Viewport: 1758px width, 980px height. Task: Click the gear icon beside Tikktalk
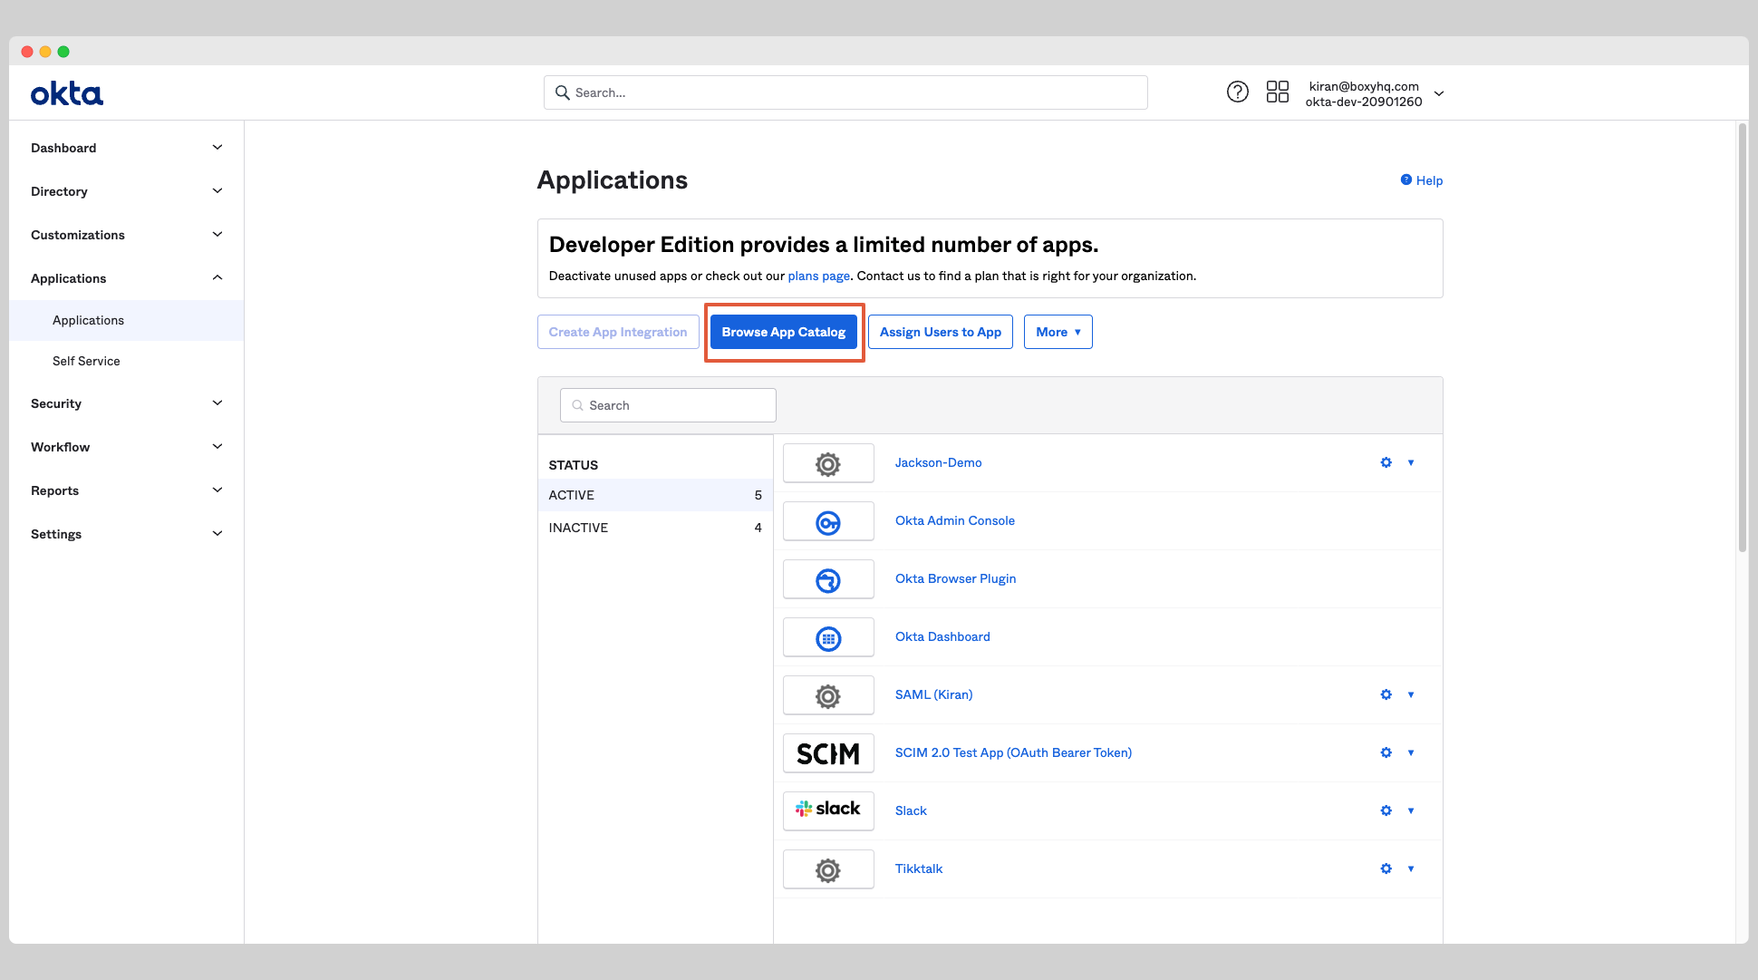pyautogui.click(x=1386, y=868)
